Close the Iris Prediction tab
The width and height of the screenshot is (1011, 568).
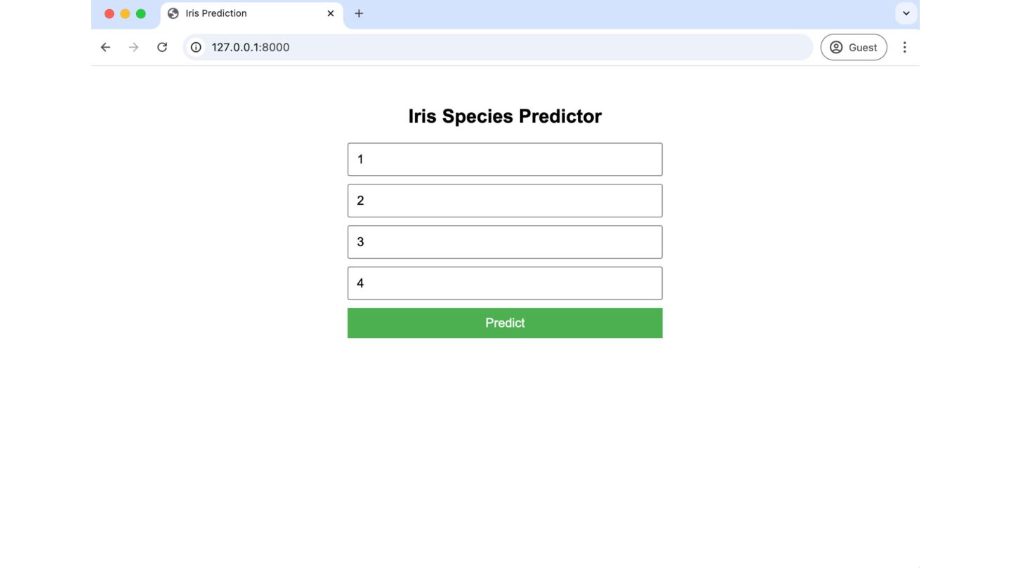pos(331,13)
